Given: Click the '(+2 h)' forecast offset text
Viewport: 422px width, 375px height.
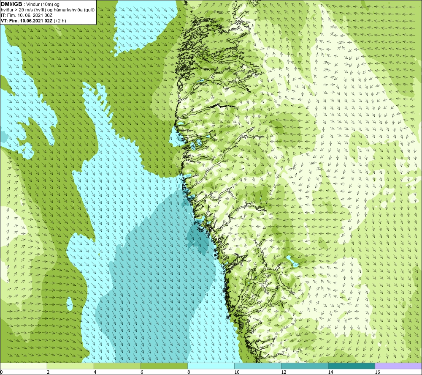Looking at the screenshot, I should 60,21.
